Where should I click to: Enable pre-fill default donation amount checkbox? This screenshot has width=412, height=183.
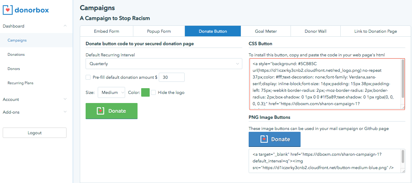tap(88, 77)
